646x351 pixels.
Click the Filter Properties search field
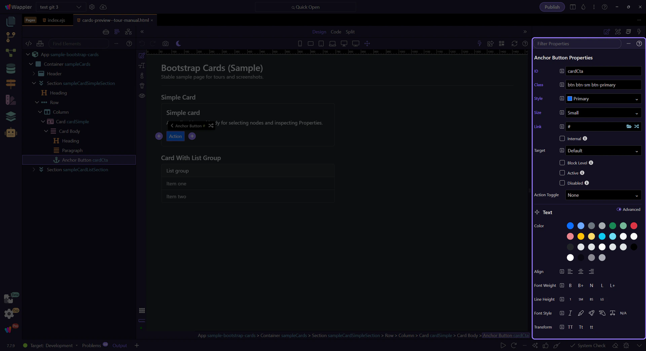577,44
